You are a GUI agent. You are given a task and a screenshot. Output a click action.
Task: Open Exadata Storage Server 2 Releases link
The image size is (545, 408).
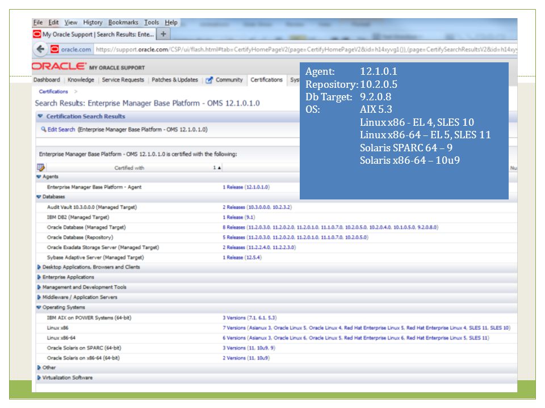click(x=259, y=248)
